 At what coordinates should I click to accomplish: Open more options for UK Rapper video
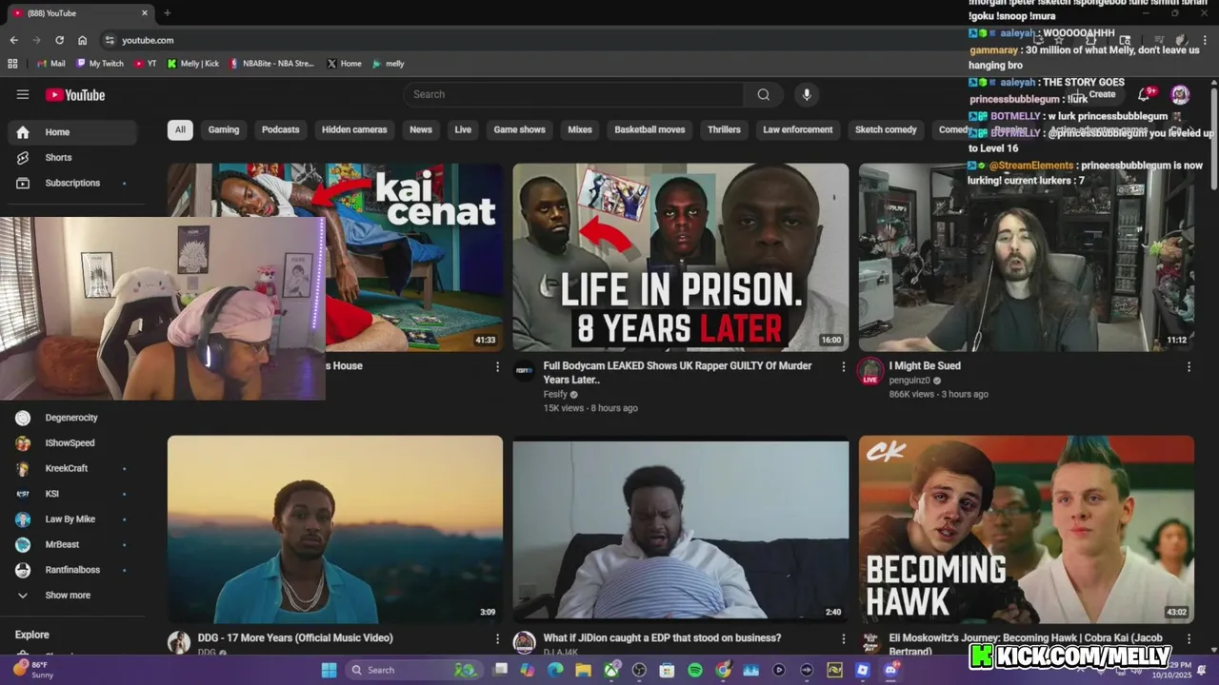click(843, 366)
